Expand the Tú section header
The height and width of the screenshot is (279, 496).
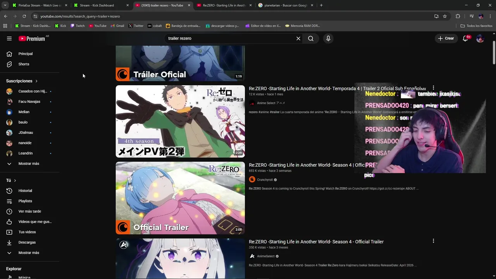click(x=11, y=180)
